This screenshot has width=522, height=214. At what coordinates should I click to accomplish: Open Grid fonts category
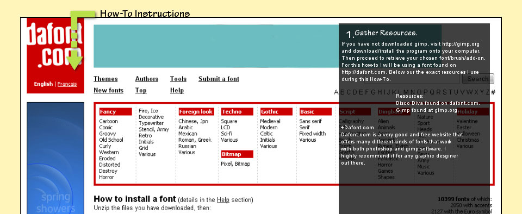(144, 148)
